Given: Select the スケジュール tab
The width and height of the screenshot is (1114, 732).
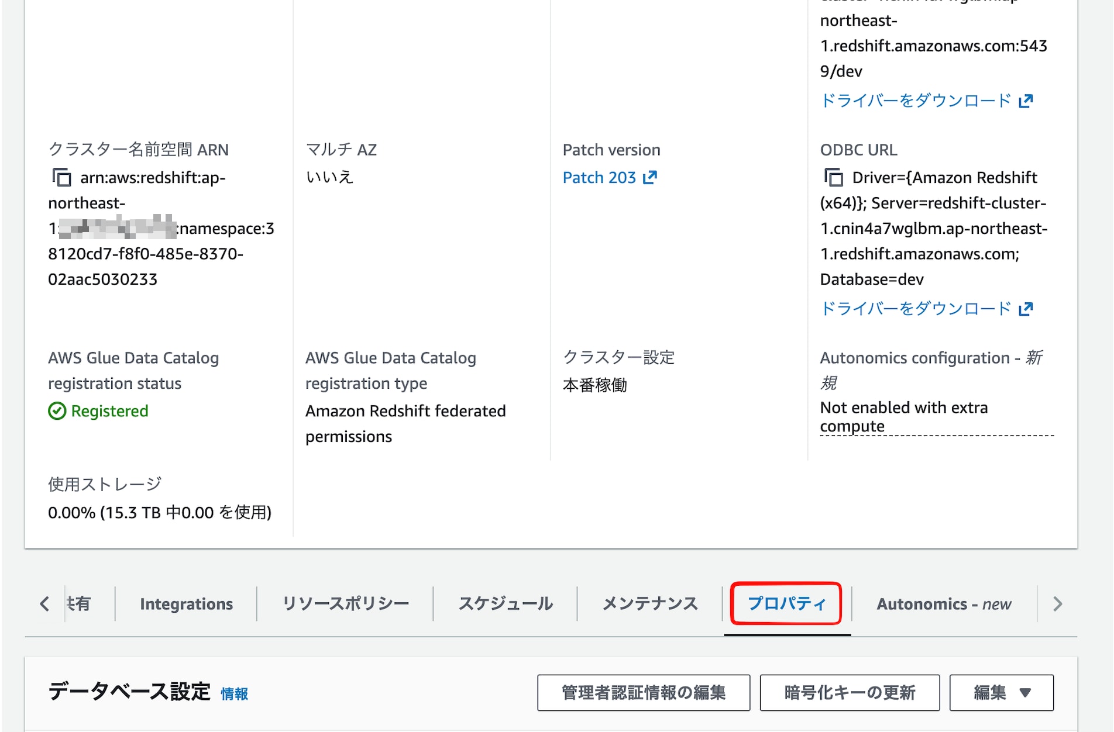Looking at the screenshot, I should tap(506, 604).
